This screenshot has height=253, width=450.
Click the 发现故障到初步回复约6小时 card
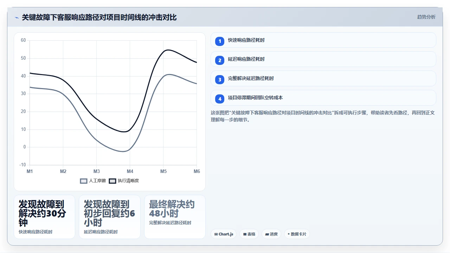coord(110,217)
